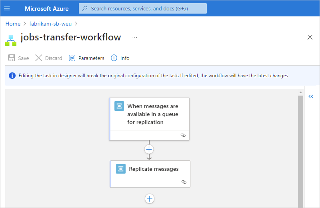Expand the collapsed side panel chevrons
This screenshot has height=208, width=320.
point(311,96)
